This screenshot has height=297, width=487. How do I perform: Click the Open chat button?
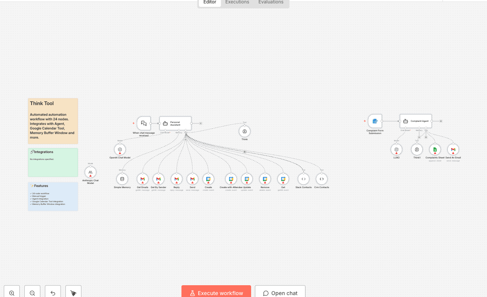click(x=280, y=292)
